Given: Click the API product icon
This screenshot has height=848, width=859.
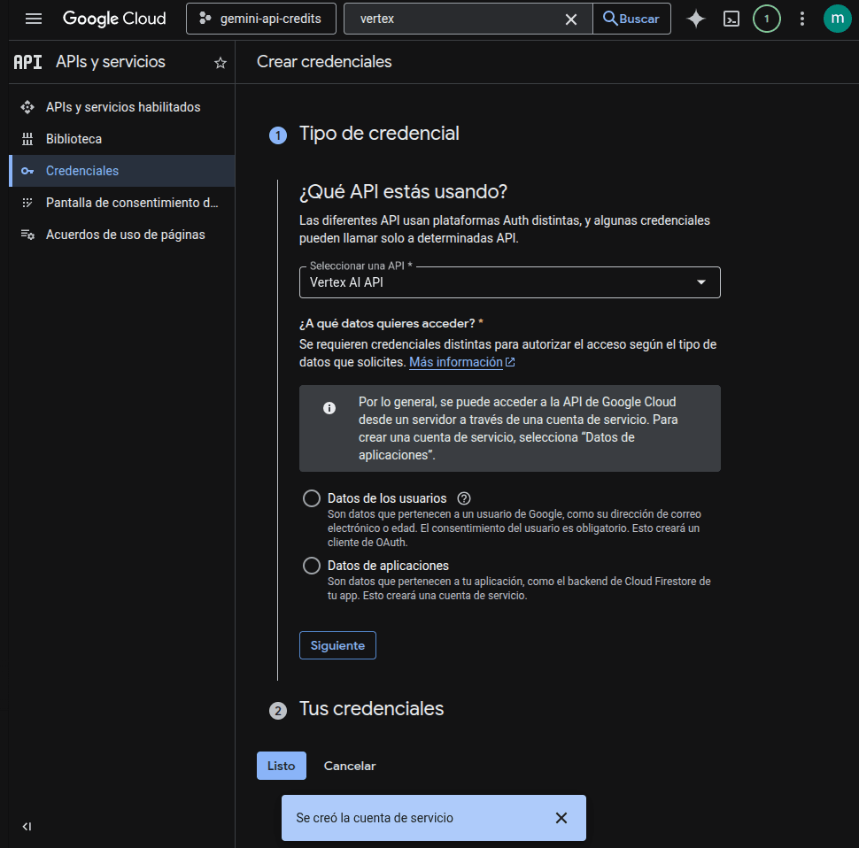Looking at the screenshot, I should click(27, 63).
